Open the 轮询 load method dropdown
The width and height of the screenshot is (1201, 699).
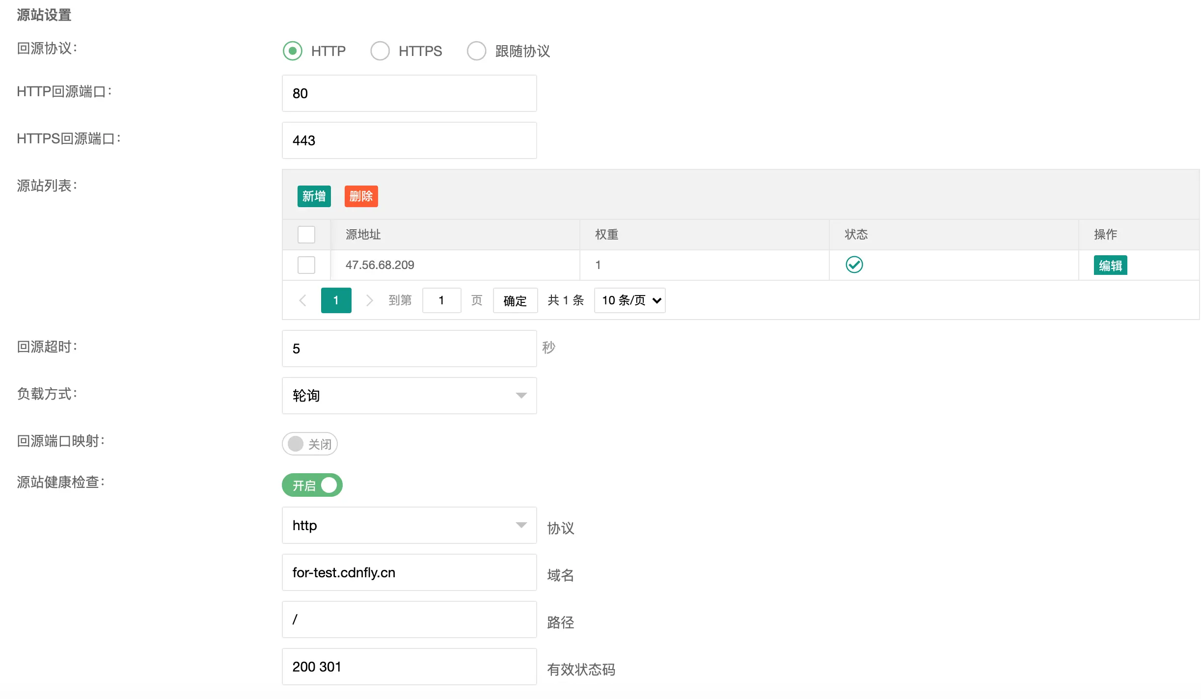(x=409, y=396)
